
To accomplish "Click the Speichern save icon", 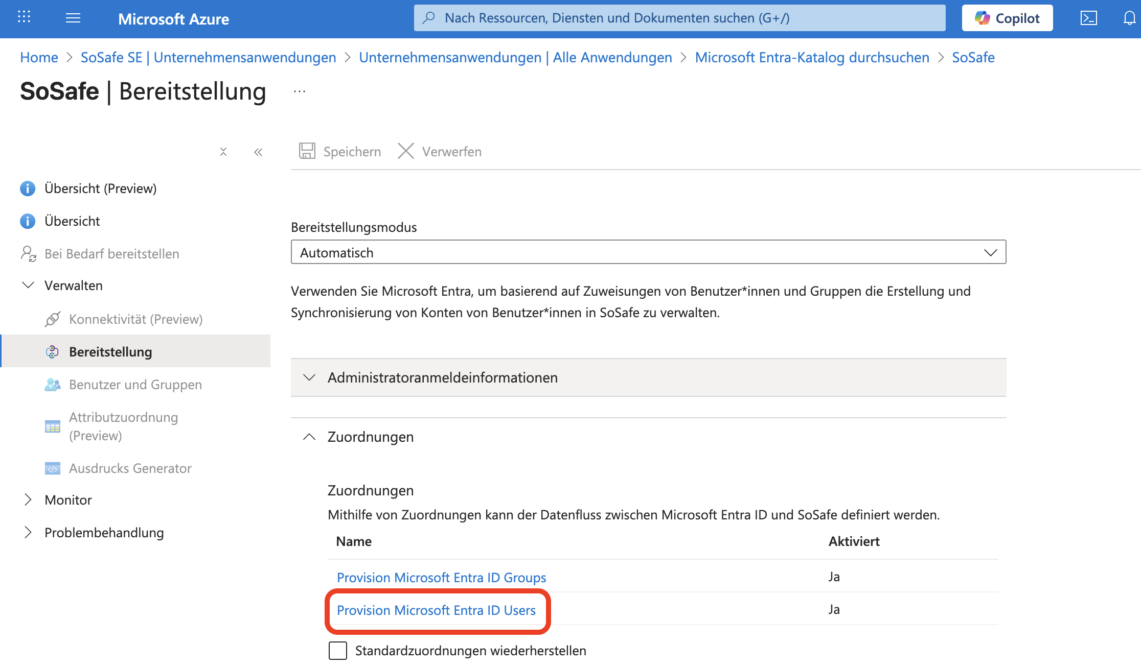I will click(307, 151).
